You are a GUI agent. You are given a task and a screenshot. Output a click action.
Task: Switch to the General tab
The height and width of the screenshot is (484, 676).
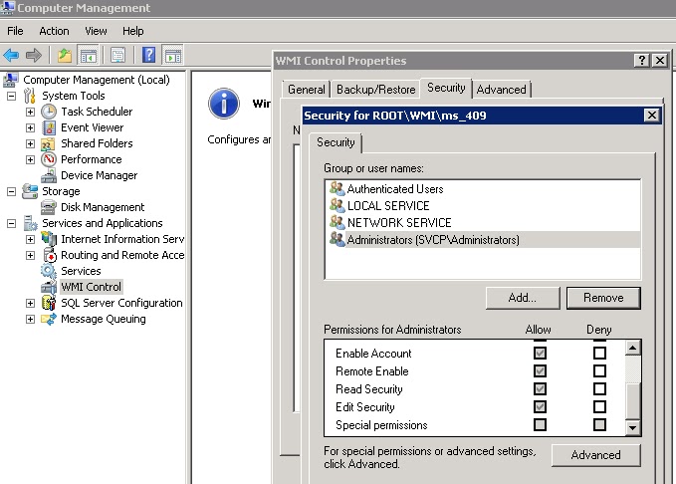306,90
